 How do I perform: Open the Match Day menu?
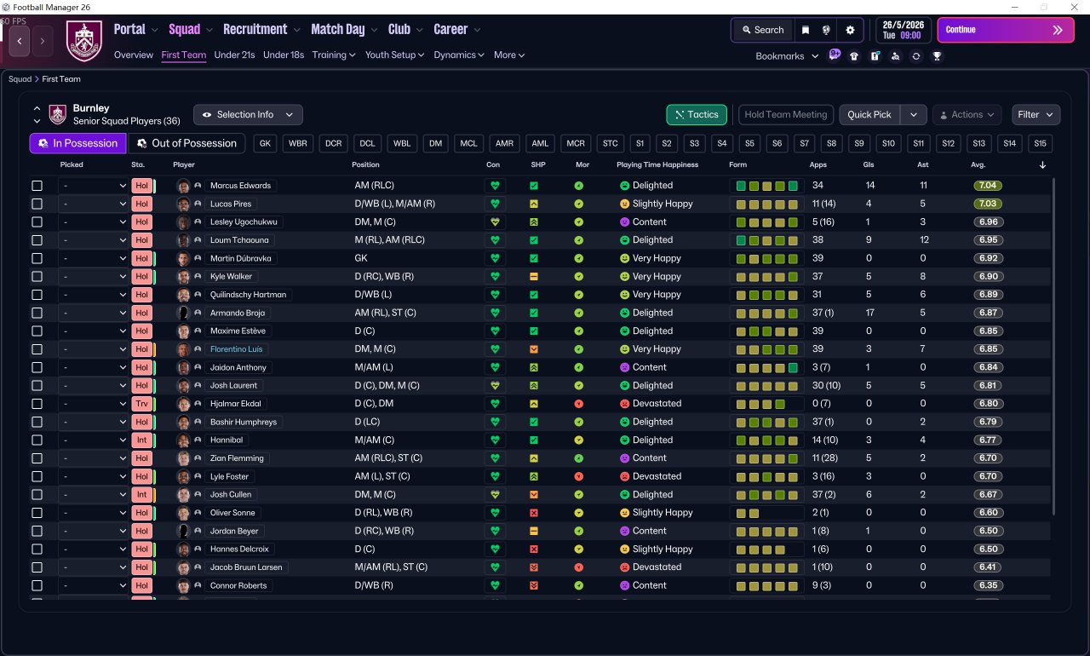[345, 30]
